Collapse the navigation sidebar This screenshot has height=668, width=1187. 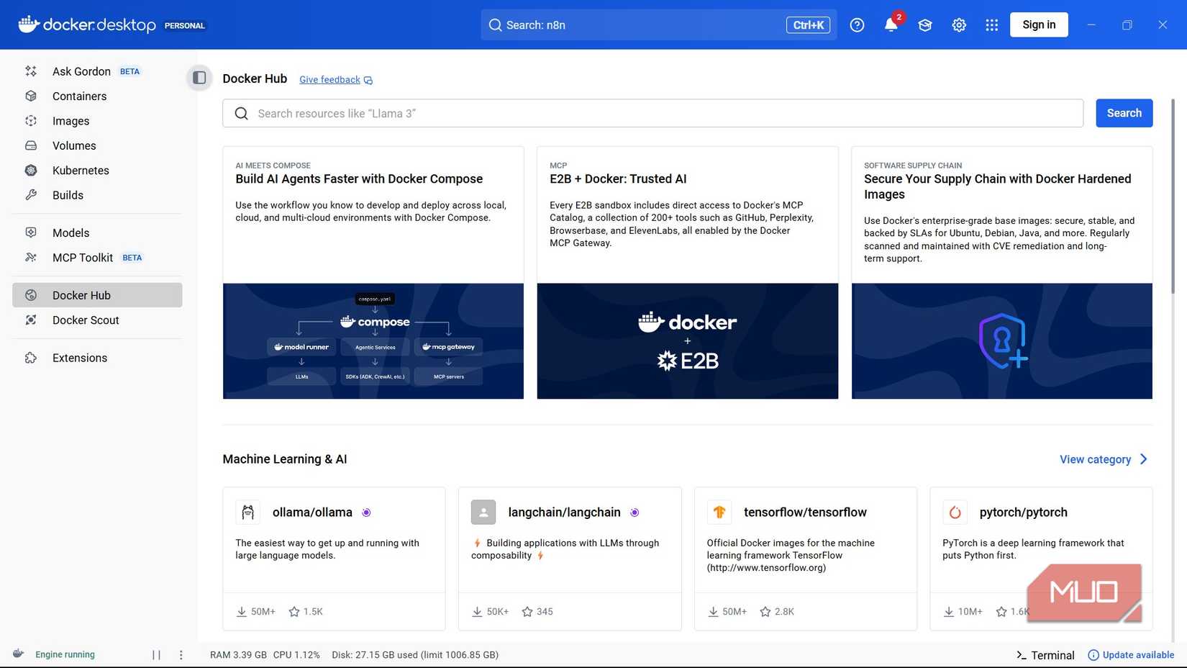(199, 78)
